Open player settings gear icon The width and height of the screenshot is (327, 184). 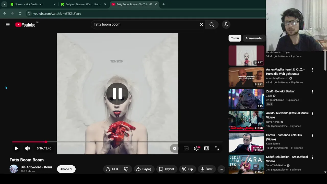click(x=196, y=148)
